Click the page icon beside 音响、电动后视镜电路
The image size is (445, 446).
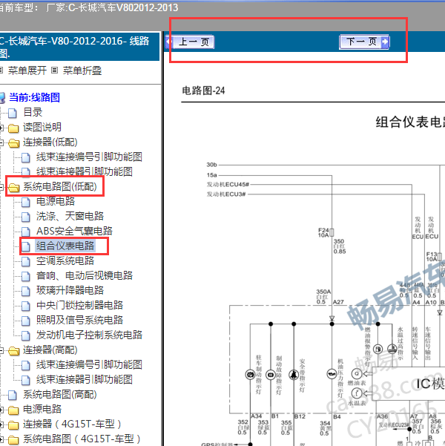click(x=26, y=276)
